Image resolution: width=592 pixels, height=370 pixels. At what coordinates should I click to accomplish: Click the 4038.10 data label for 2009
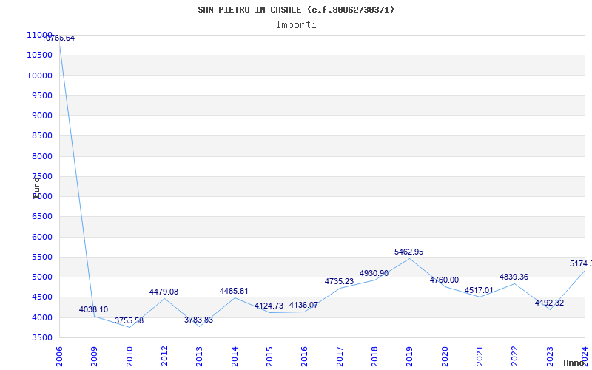pos(94,310)
